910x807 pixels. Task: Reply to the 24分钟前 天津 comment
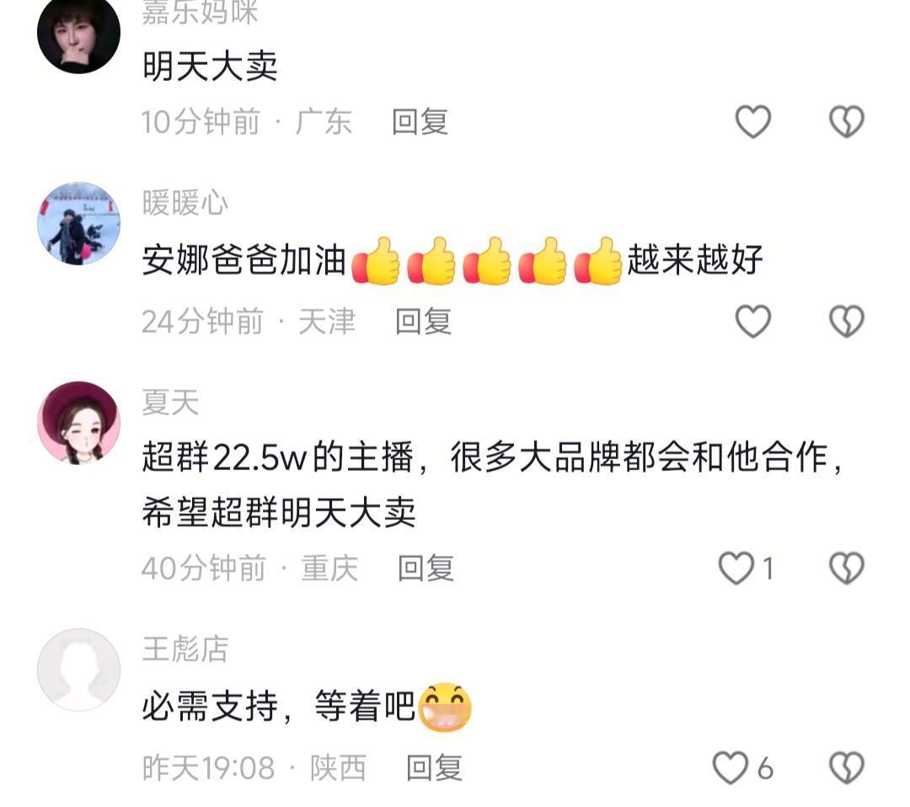tap(423, 321)
